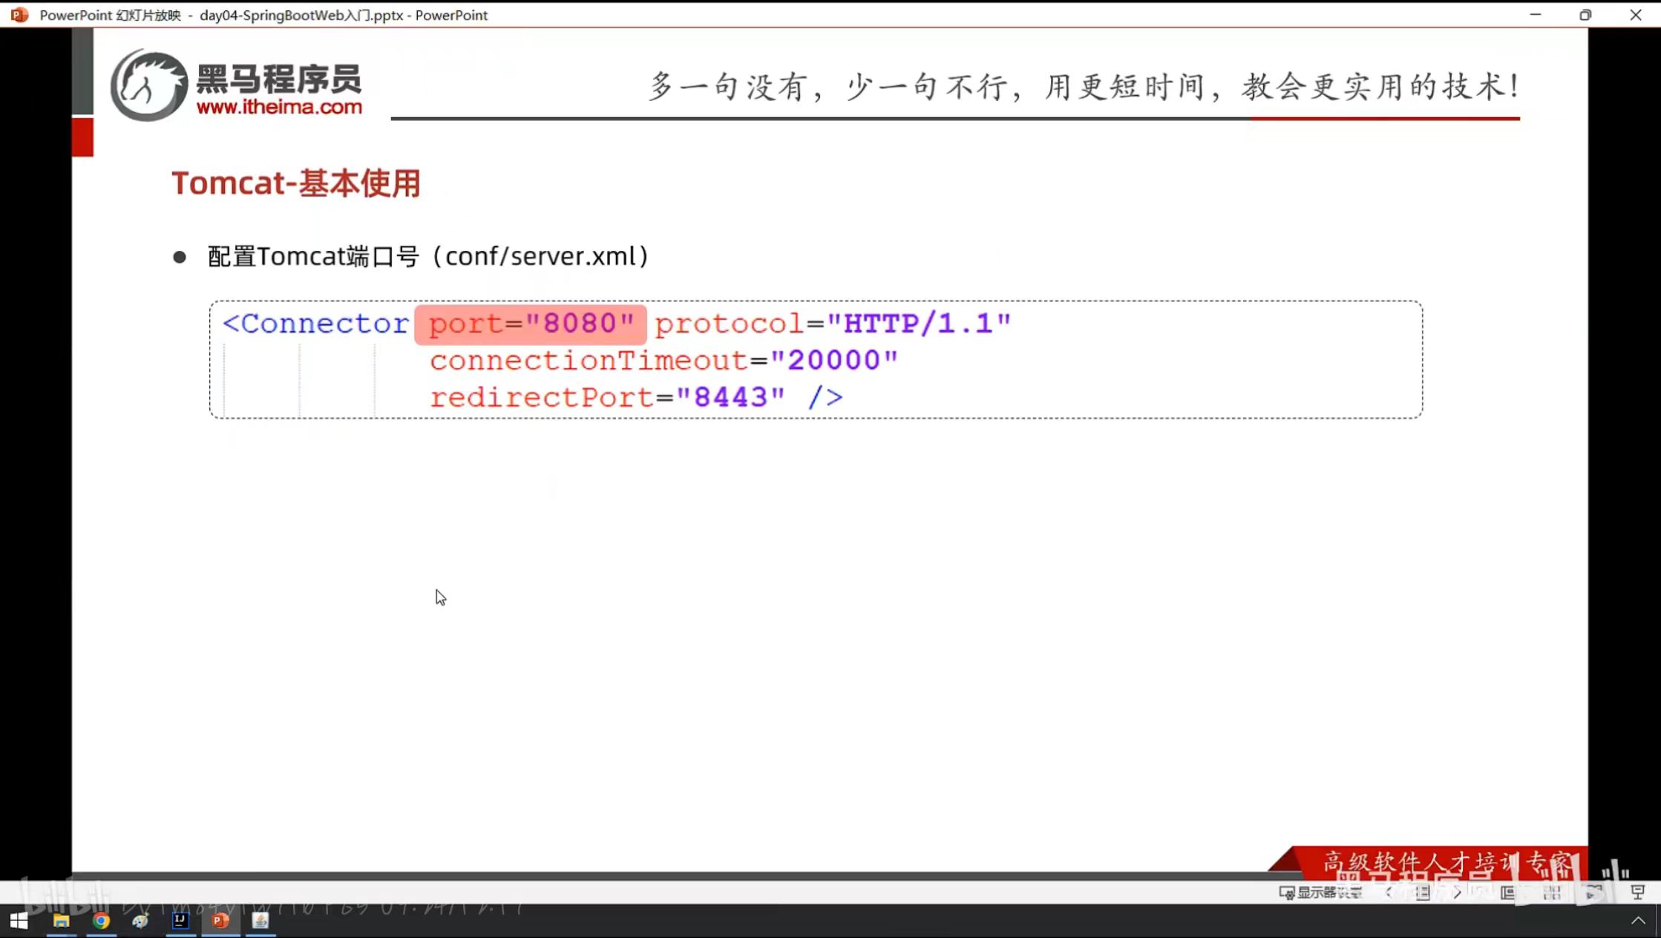Image resolution: width=1661 pixels, height=938 pixels.
Task: Switch to IntelliJ IDEA in taskbar
Action: tap(180, 921)
